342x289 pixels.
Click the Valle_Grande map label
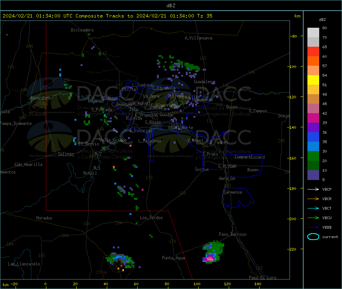tap(113, 140)
